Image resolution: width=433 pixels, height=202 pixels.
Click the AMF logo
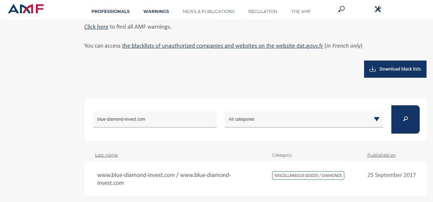pyautogui.click(x=26, y=9)
